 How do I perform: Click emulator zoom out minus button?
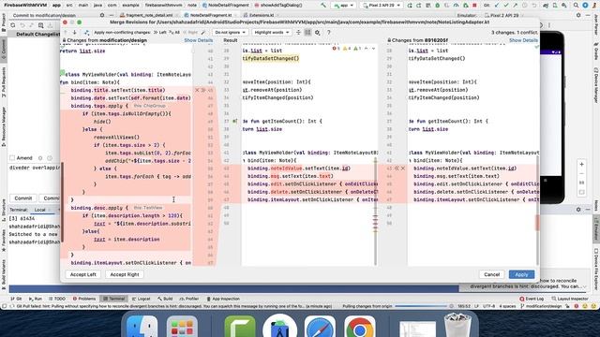click(x=581, y=173)
